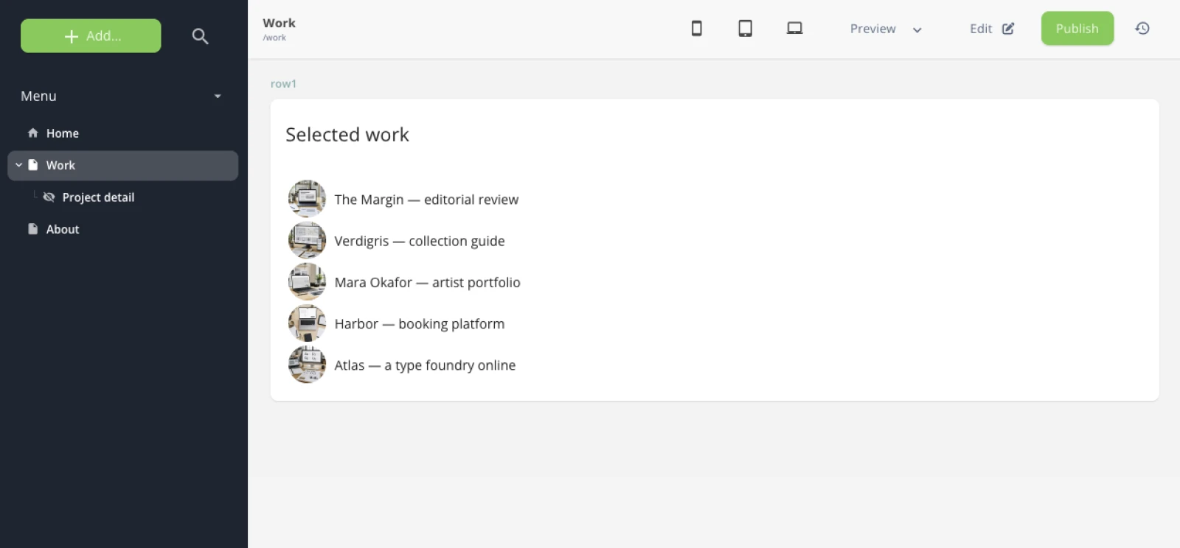Expand the Menu dropdown arrow
Viewport: 1180px width, 548px height.
click(x=218, y=96)
